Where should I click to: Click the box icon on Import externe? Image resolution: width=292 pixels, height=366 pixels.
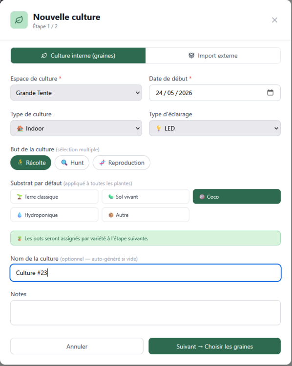pyautogui.click(x=191, y=56)
